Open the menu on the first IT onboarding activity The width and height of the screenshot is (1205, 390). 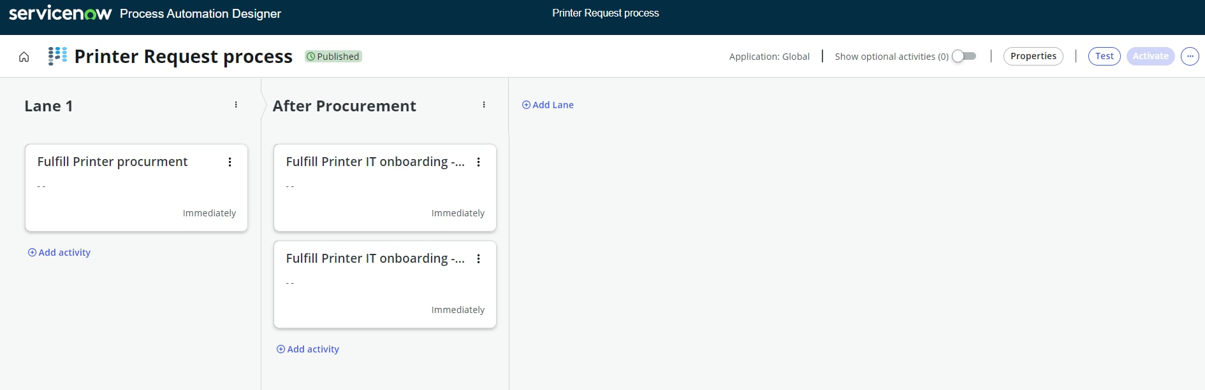tap(479, 162)
